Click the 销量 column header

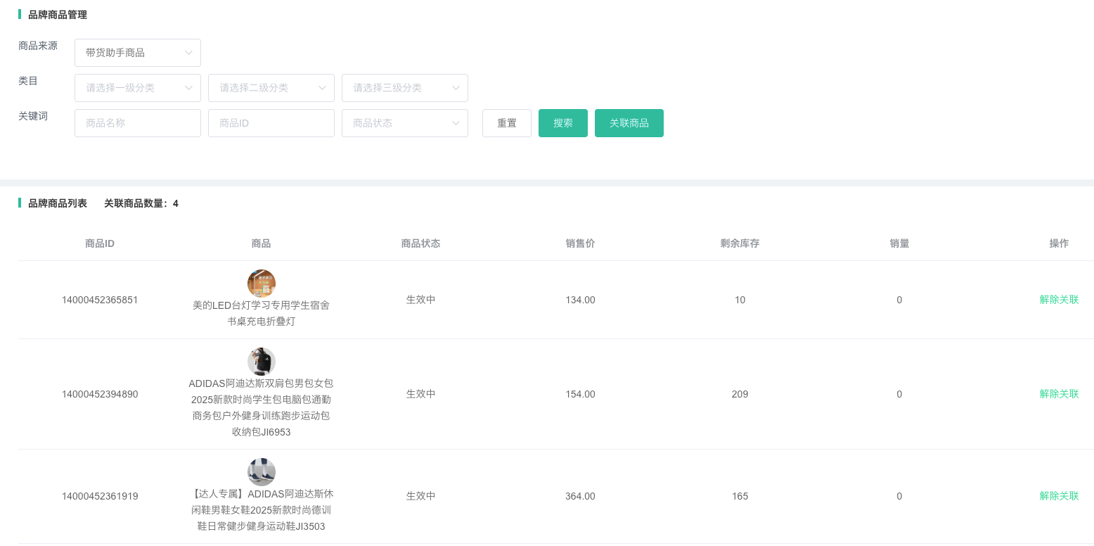(899, 243)
